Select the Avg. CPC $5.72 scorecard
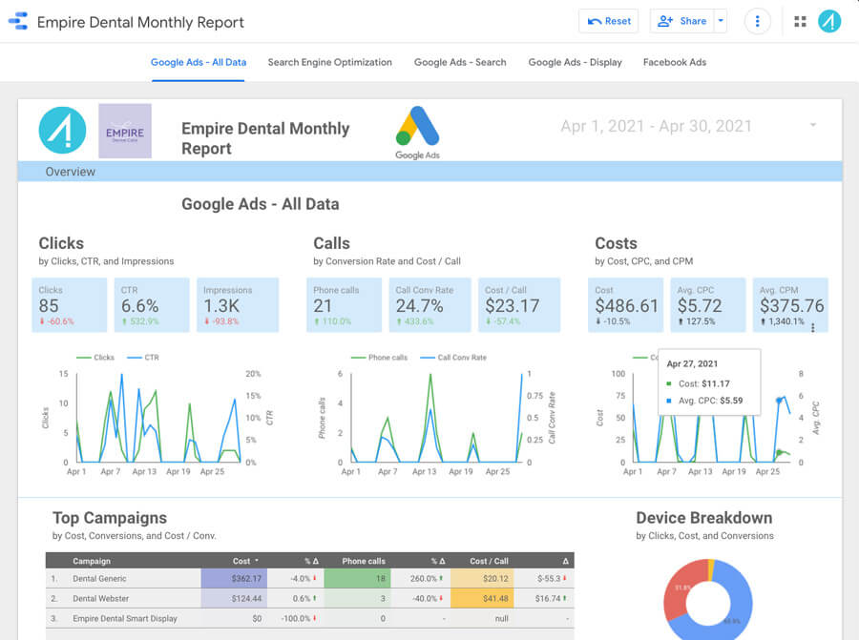 pyautogui.click(x=708, y=305)
